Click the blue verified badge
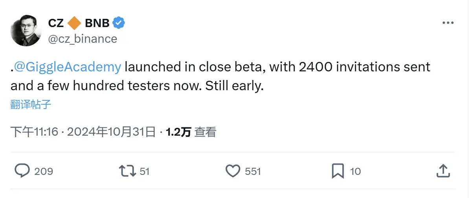The width and height of the screenshot is (471, 198). pos(119,23)
